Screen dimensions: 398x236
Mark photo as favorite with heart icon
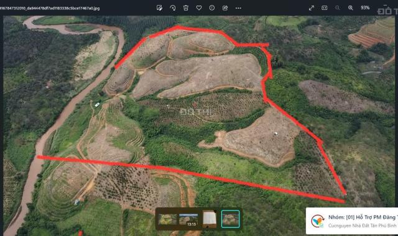(199, 8)
